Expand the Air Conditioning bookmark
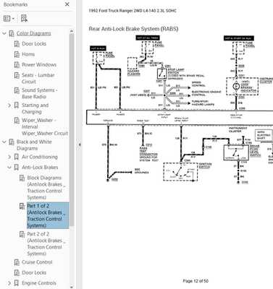Screen dimensions: 273x289 coord(9,157)
